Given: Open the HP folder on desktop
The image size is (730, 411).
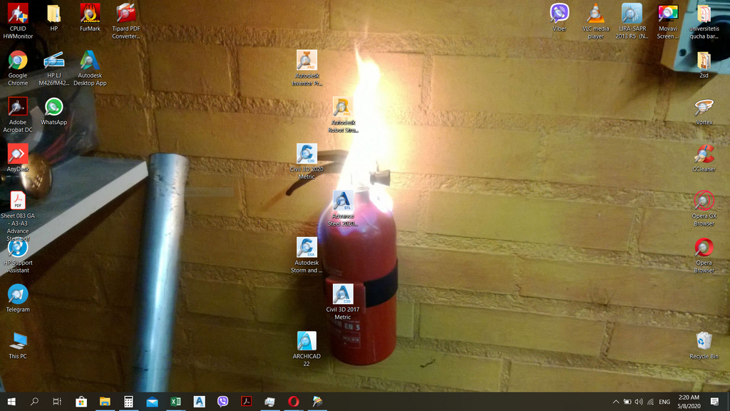Looking at the screenshot, I should click(54, 18).
